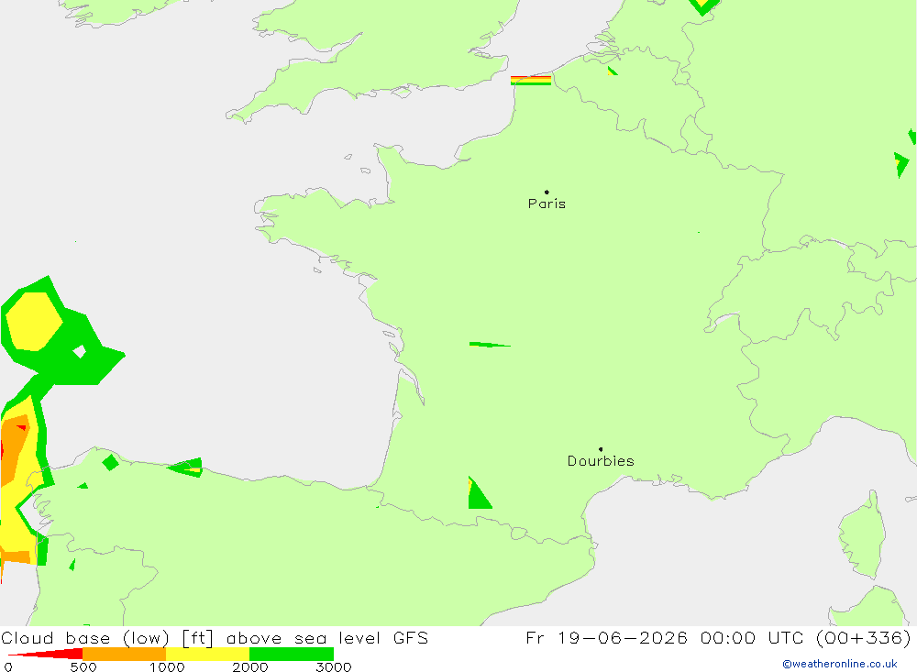Viewport: 917px width, 672px height.
Task: Click the striped cloud patch near Calais
Action: pyautogui.click(x=531, y=80)
